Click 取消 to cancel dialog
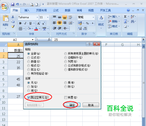Image resolution: width=146 pixels, height=126 pixels. 91,105
